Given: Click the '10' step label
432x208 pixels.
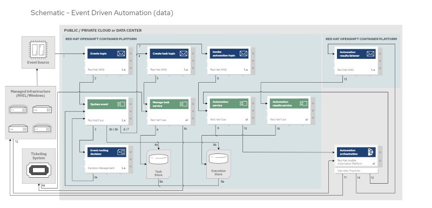Looking at the screenshot, I should (245, 129).
